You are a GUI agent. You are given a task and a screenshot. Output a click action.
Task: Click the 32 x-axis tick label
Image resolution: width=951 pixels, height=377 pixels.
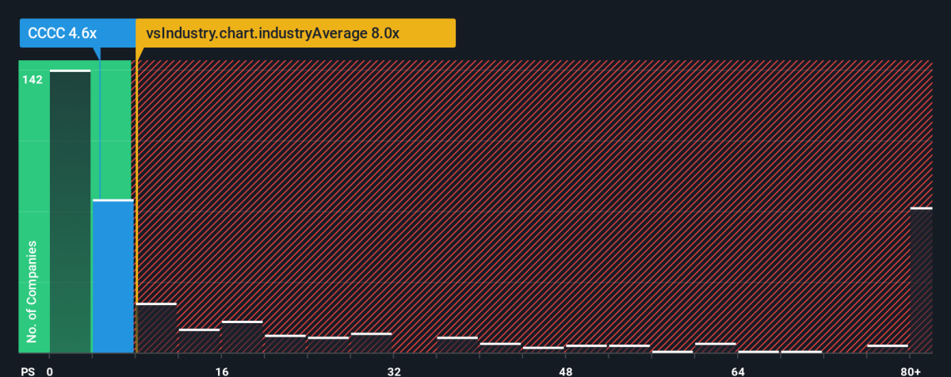click(x=394, y=371)
